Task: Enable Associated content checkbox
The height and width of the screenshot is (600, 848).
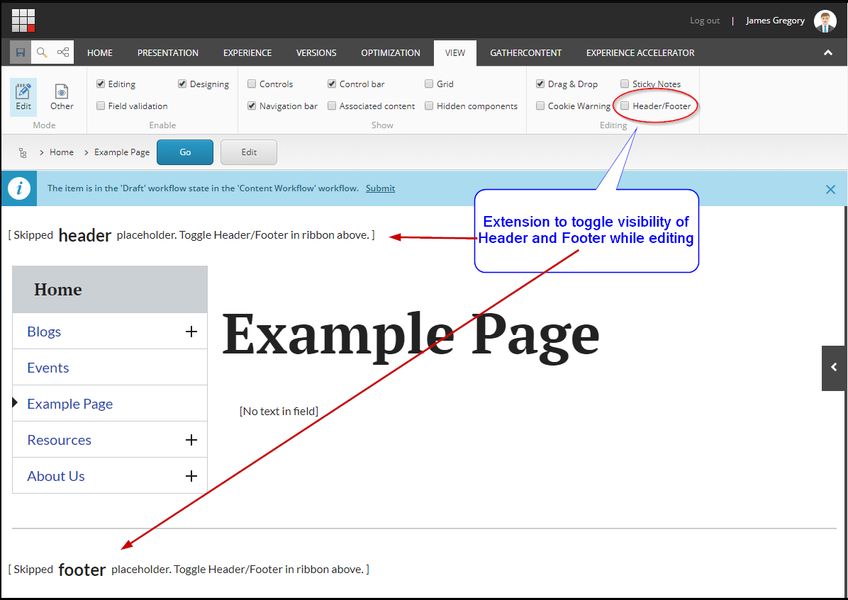Action: click(332, 106)
